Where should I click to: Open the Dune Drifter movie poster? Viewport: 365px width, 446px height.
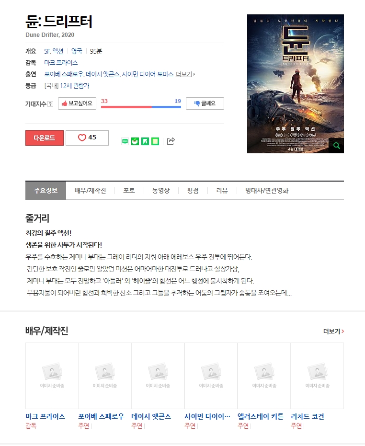coord(295,84)
